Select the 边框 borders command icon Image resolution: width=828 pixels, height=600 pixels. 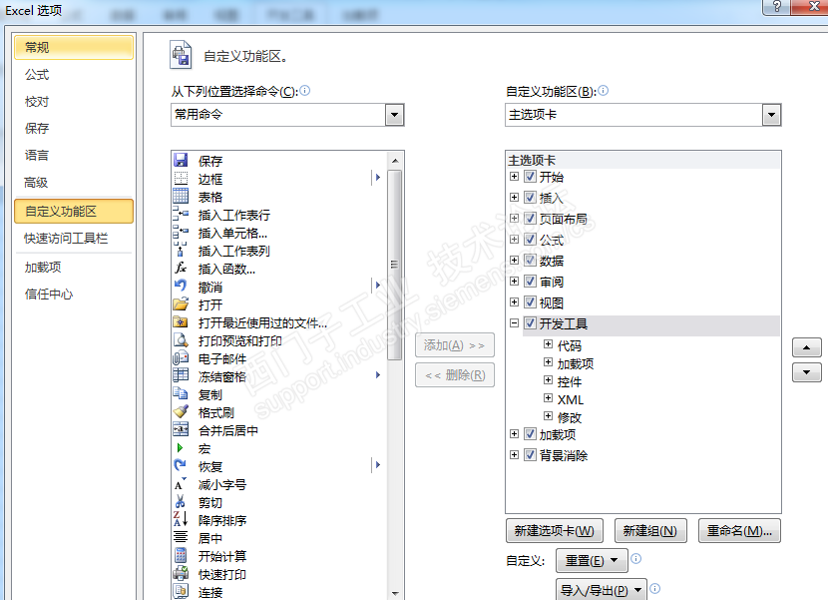coord(181,178)
